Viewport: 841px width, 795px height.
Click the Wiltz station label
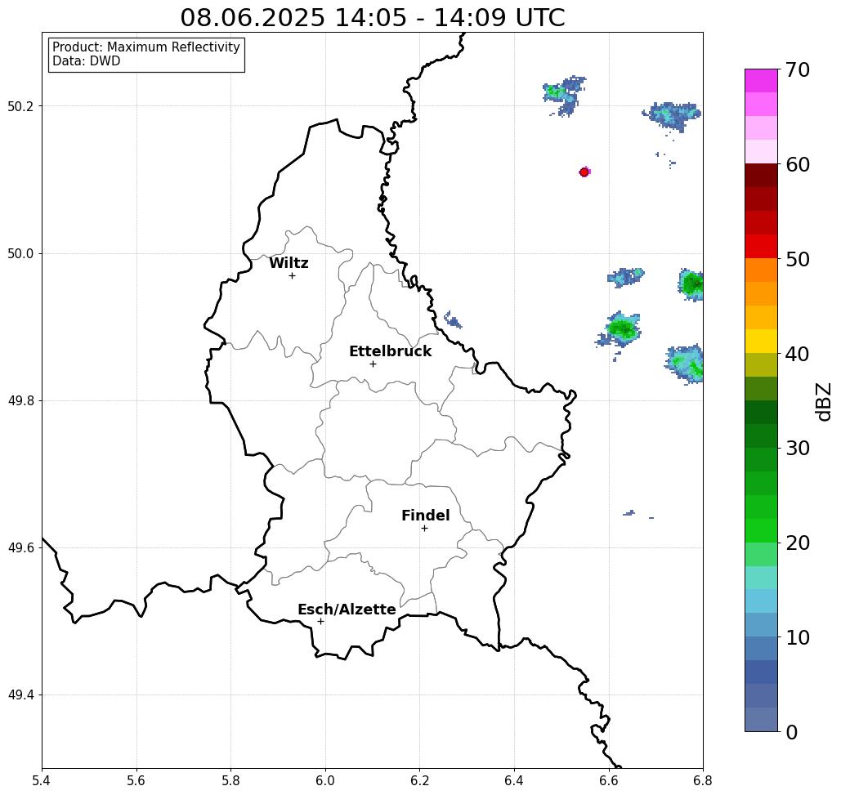(289, 263)
